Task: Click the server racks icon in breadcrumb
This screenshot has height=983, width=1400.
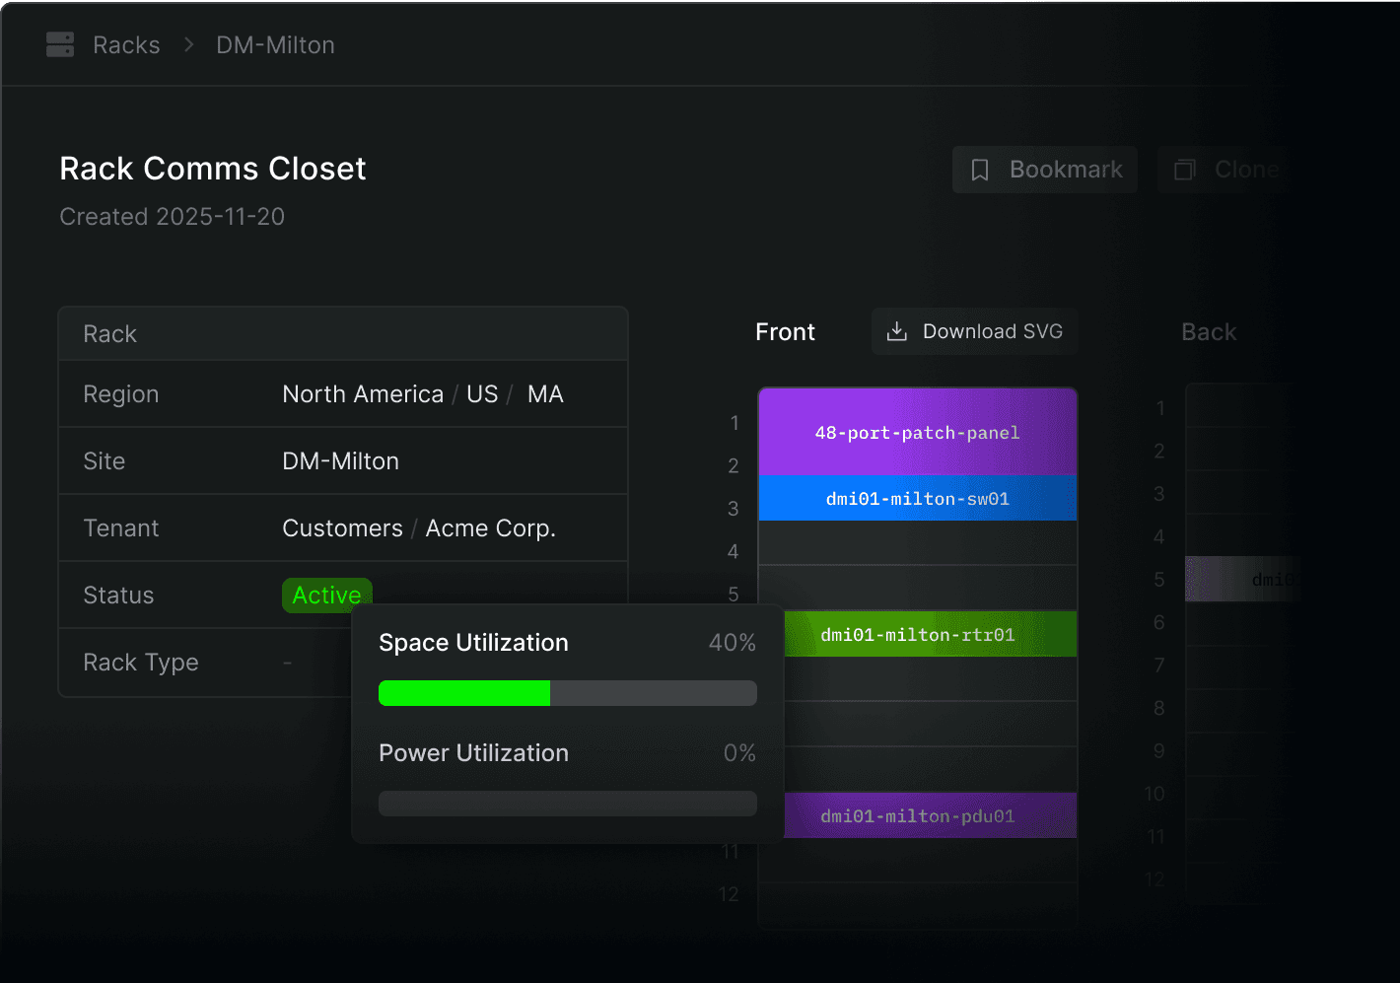Action: (60, 44)
